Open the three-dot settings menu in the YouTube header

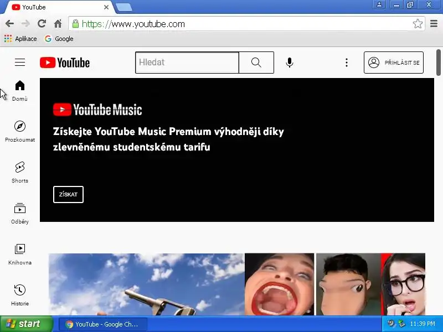347,63
